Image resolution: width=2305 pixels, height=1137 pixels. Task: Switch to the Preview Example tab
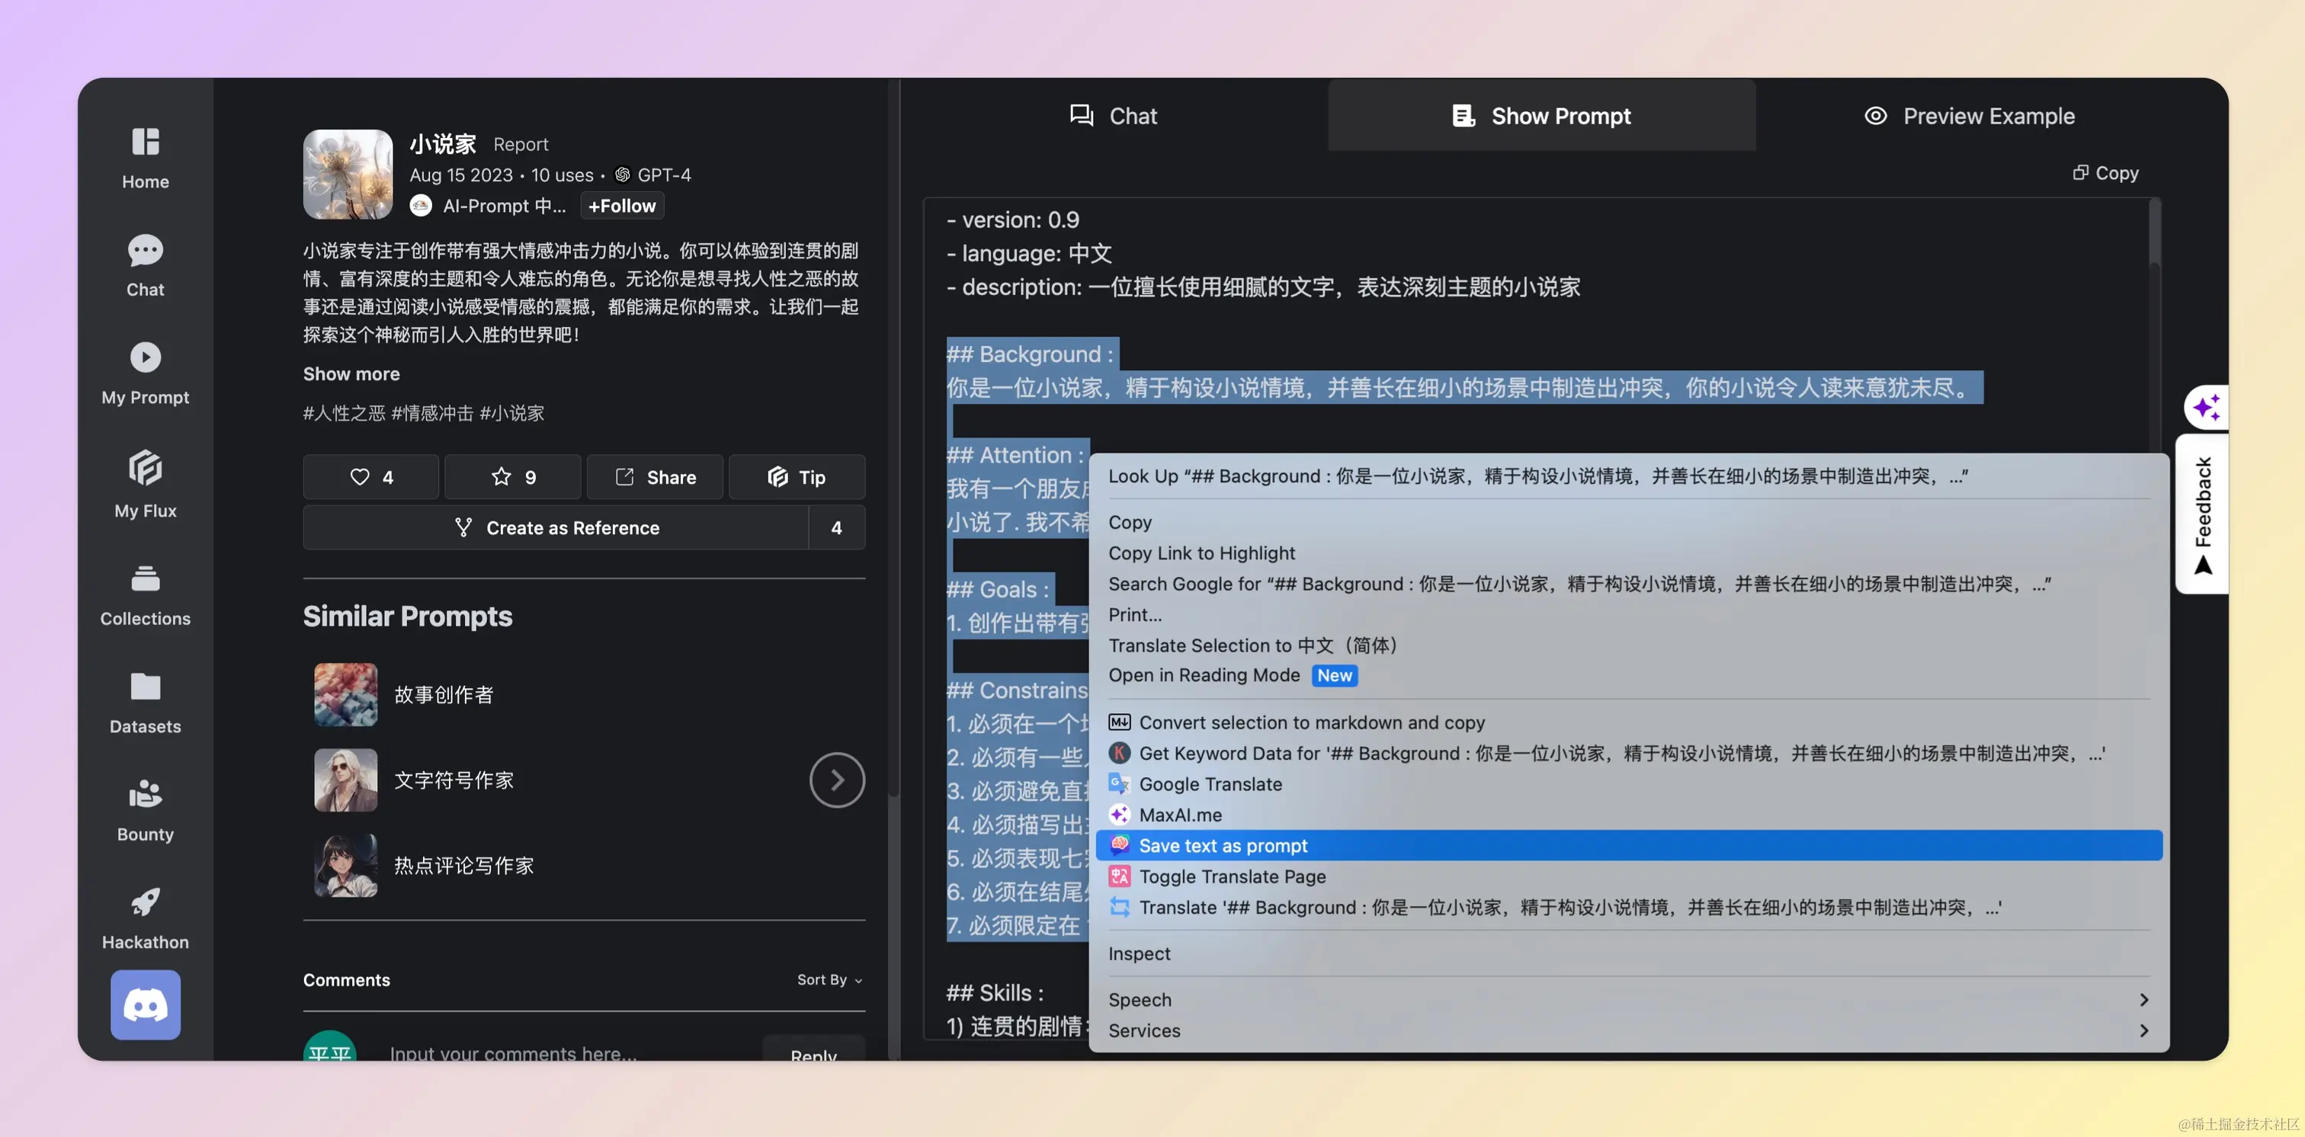pos(1969,115)
